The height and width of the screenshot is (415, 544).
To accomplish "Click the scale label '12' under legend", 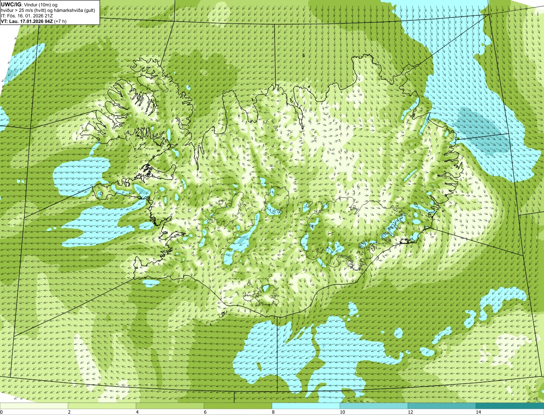I will tap(410, 412).
